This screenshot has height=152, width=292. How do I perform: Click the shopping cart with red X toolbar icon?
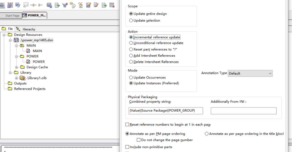tap(65, 5)
